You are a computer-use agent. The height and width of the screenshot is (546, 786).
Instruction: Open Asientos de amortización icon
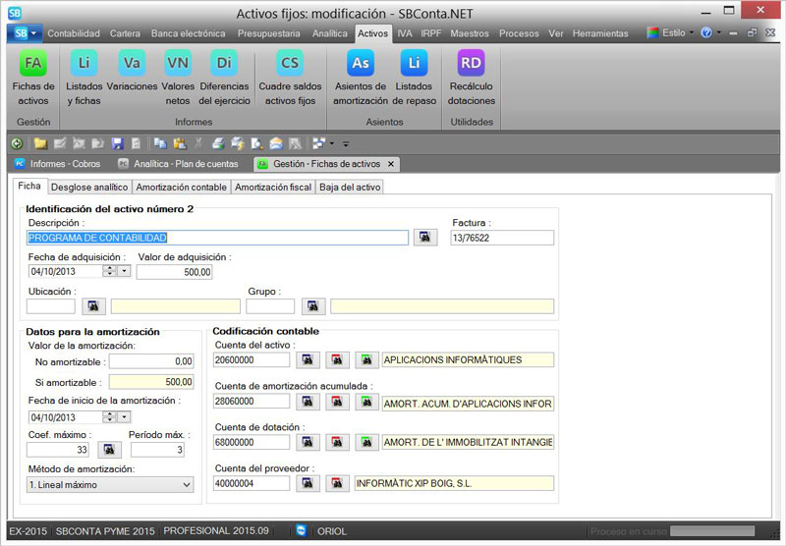[x=361, y=65]
